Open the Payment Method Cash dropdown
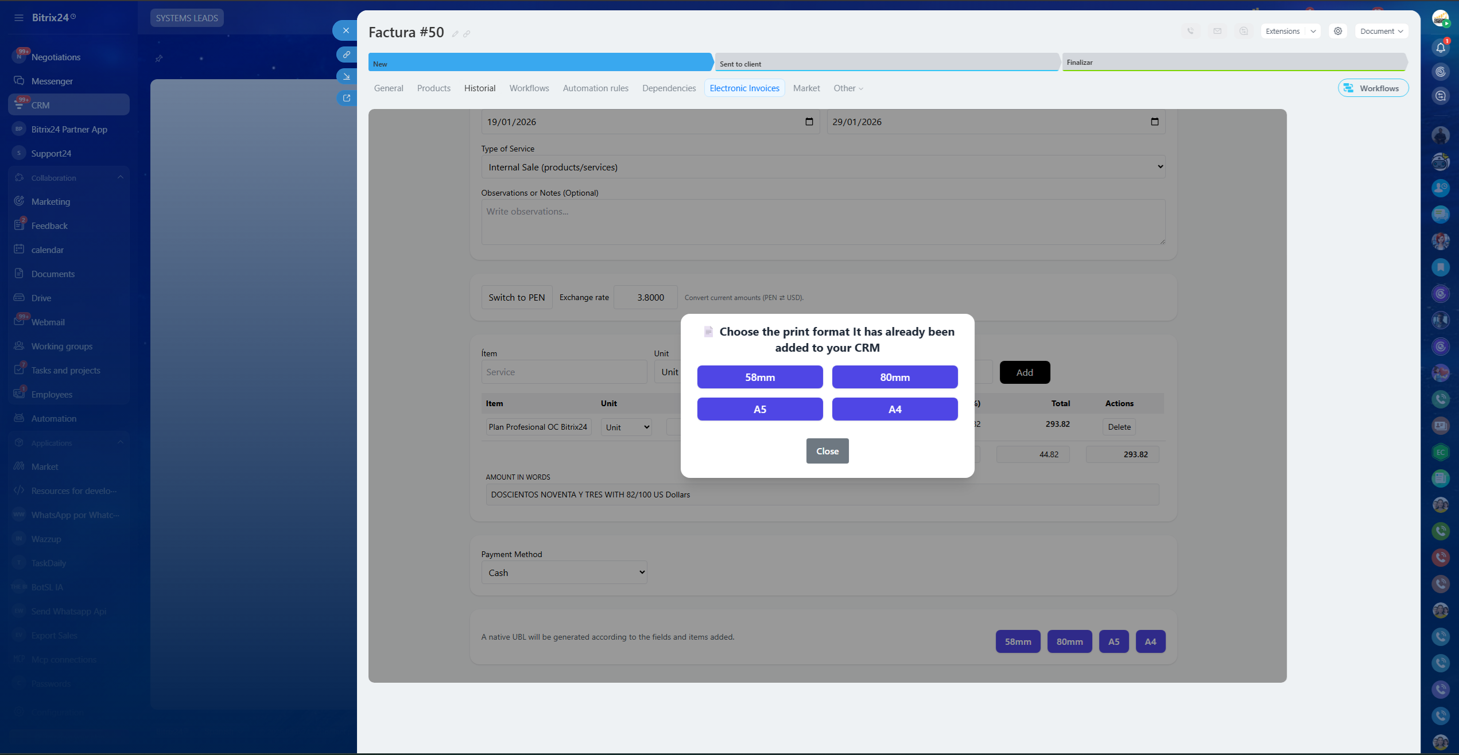1459x755 pixels. point(564,573)
